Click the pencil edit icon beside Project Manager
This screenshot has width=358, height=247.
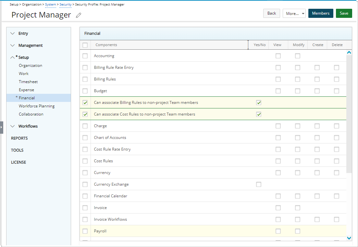(79, 15)
